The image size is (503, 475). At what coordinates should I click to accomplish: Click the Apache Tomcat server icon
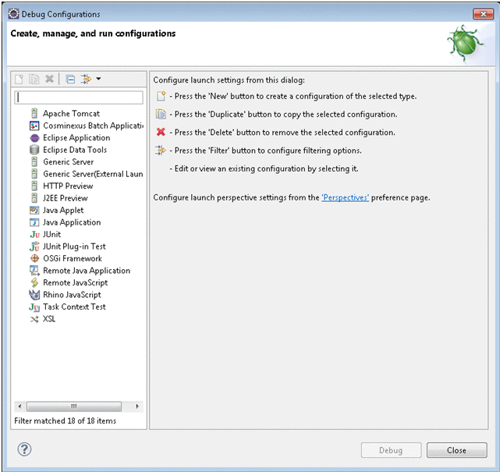tap(34, 113)
